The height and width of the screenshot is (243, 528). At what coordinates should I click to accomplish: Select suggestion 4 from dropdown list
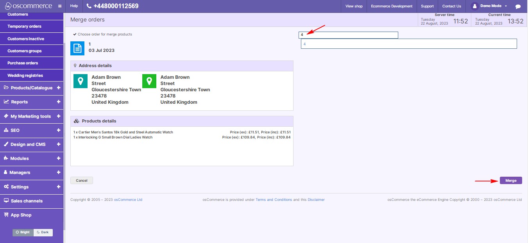point(409,44)
